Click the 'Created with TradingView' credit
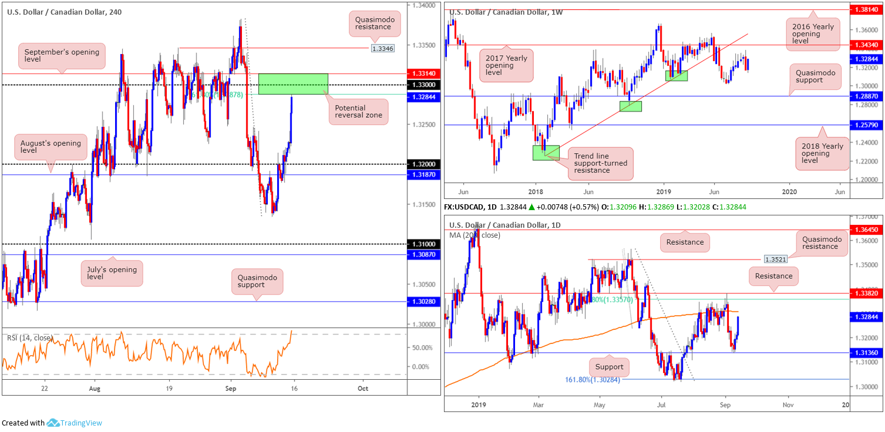Image resolution: width=885 pixels, height=432 pixels. (x=52, y=423)
